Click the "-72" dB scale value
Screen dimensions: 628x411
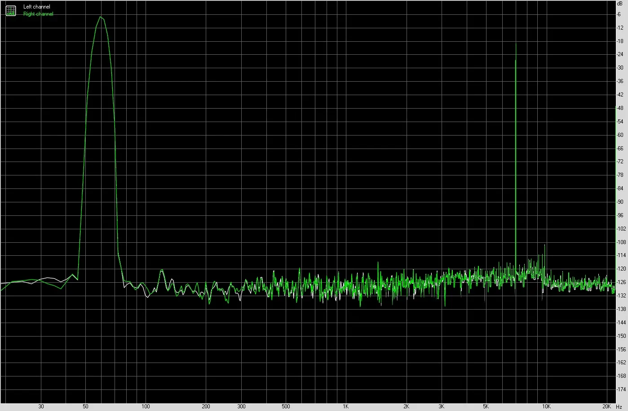click(x=620, y=162)
